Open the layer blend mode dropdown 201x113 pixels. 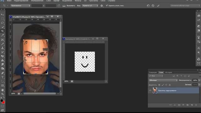[163, 80]
